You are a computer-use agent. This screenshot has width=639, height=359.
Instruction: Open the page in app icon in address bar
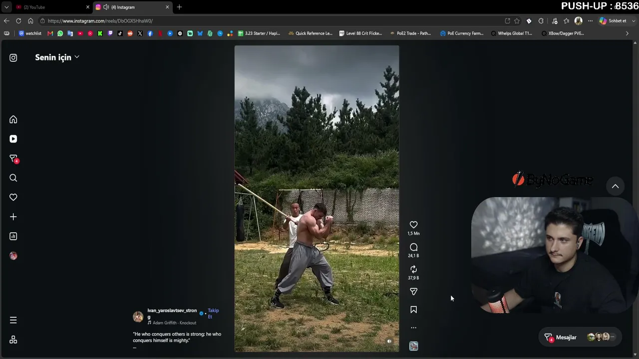click(508, 21)
